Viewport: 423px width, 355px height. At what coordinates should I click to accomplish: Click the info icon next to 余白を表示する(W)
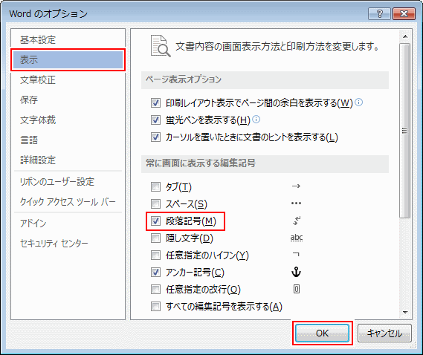tap(359, 102)
